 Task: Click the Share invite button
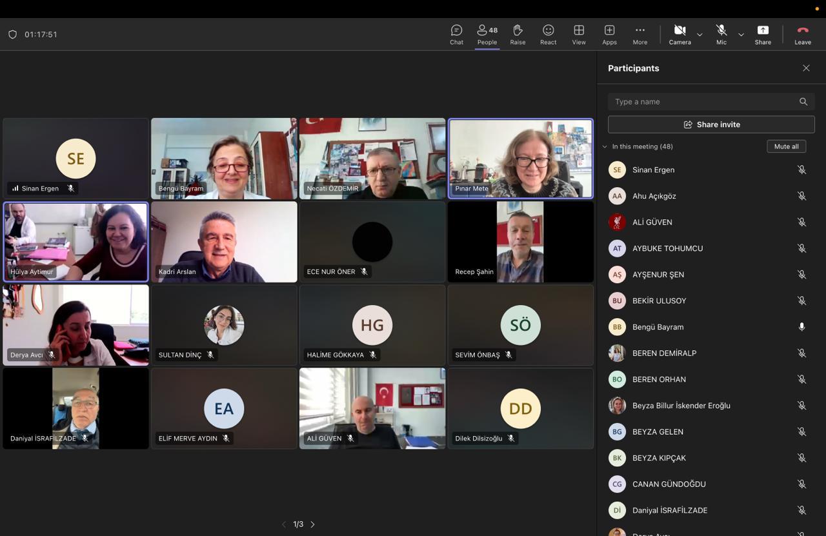click(x=711, y=124)
